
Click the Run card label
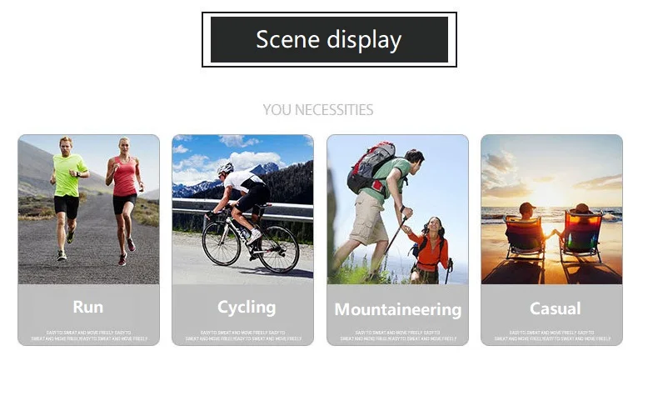(x=88, y=307)
